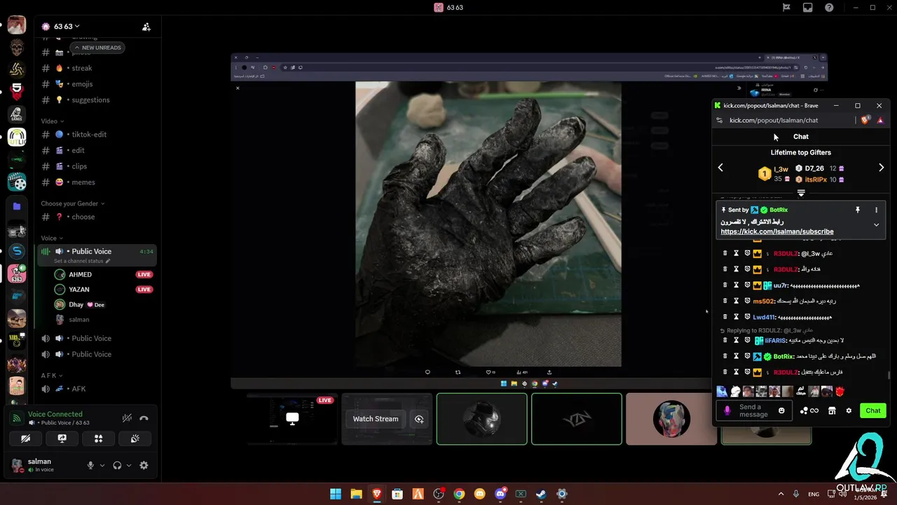The height and width of the screenshot is (505, 897).
Task: Toggle noise suppression in Discord
Action: point(127,418)
